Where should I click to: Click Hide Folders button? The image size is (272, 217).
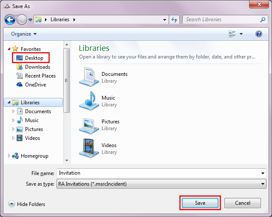point(26,204)
